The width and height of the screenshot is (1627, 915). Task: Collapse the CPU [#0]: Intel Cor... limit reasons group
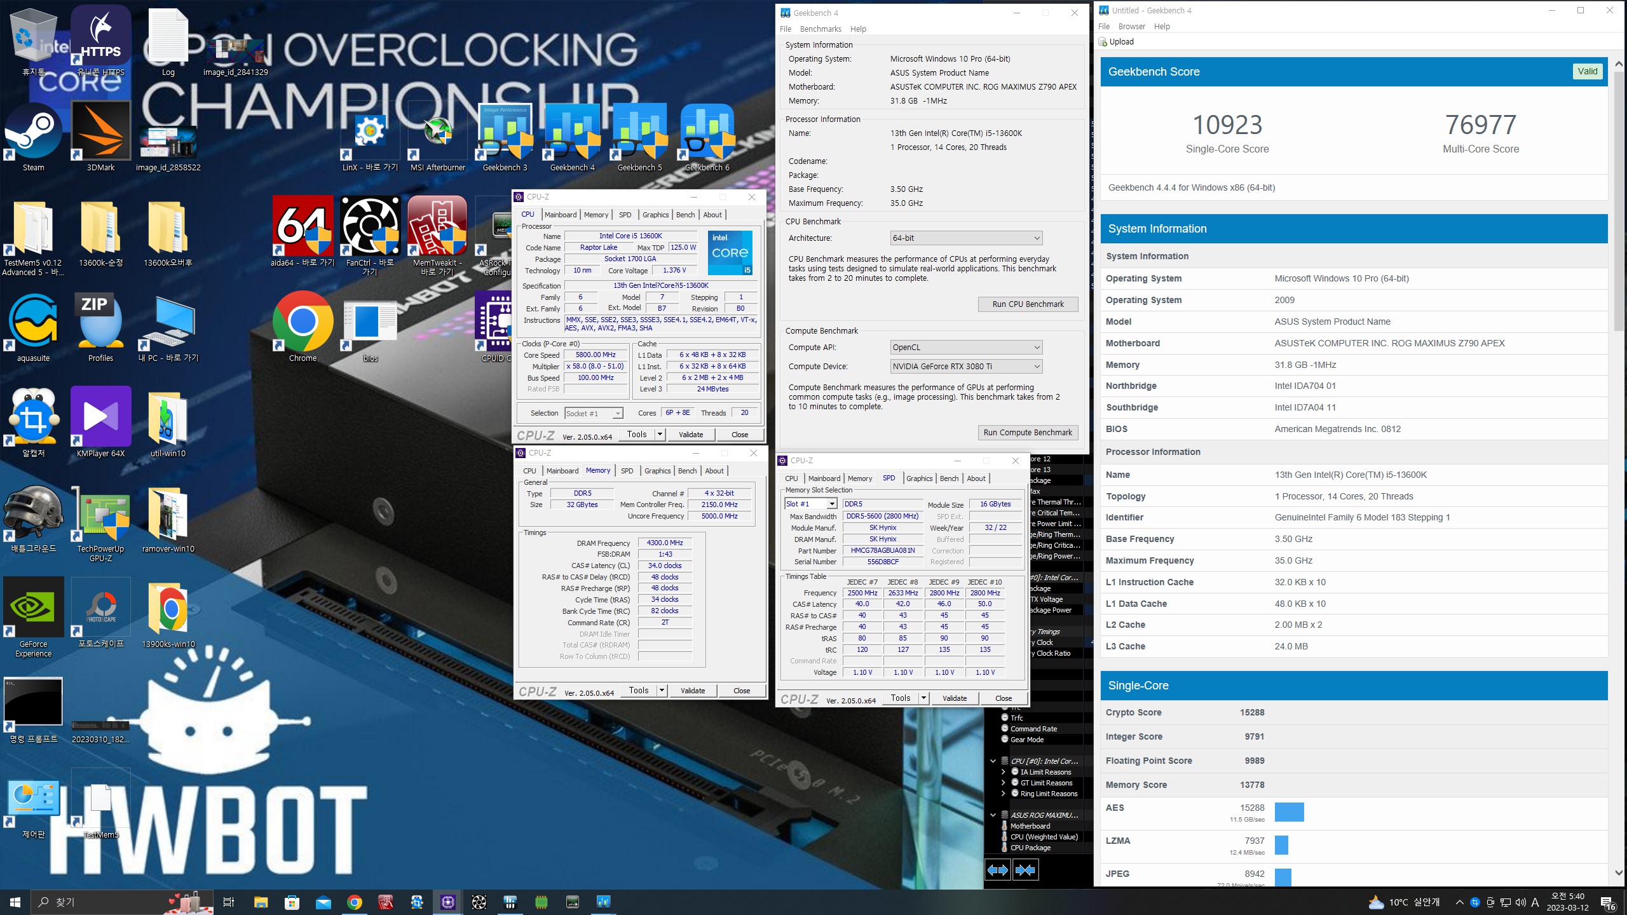[x=993, y=761]
